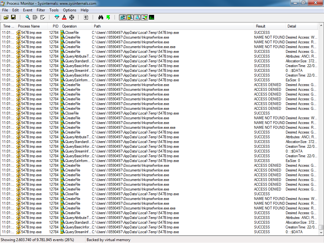Click the vertical scrollbar thumb
The image size is (324, 243).
(x=321, y=227)
